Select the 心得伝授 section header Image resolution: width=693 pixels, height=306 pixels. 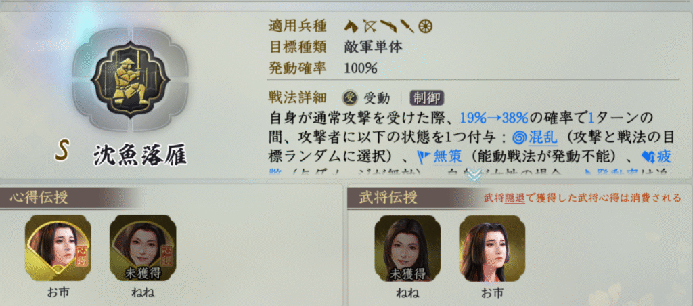point(39,198)
